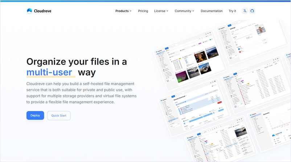Image resolution: width=291 pixels, height=162 pixels.
Task: Click the Cloudreve cloud logo icon
Action: coord(29,11)
